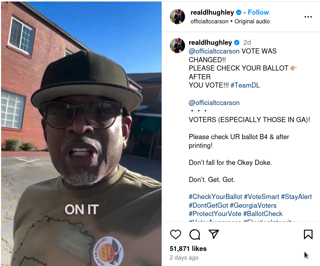Save the post with the bookmark icon
The height and width of the screenshot is (266, 320).
pyautogui.click(x=308, y=234)
